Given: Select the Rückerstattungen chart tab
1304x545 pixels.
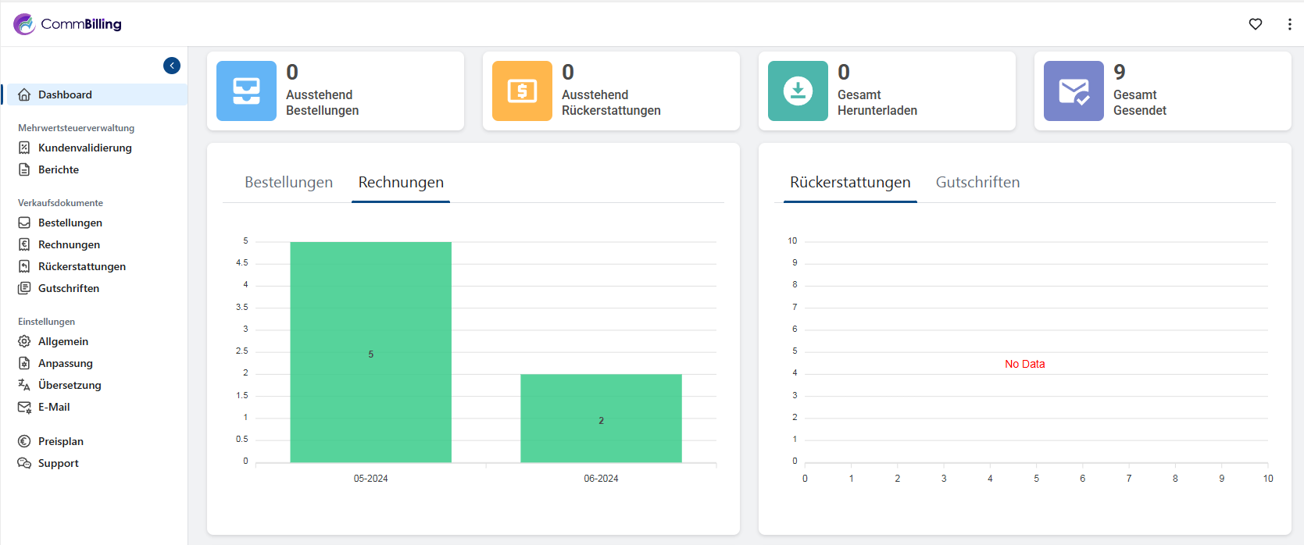Looking at the screenshot, I should [850, 183].
